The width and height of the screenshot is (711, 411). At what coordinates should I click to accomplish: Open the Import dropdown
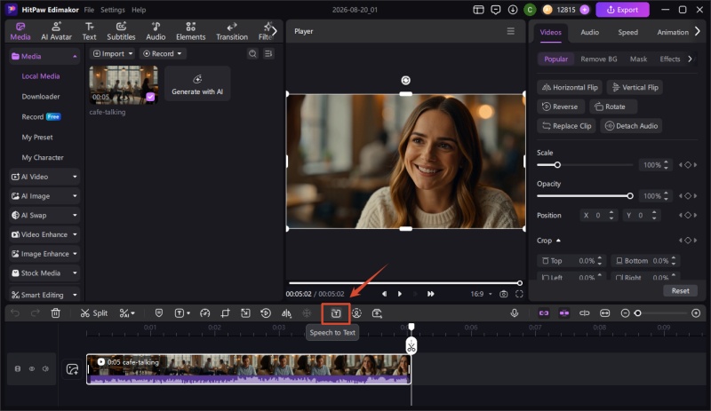tap(113, 53)
